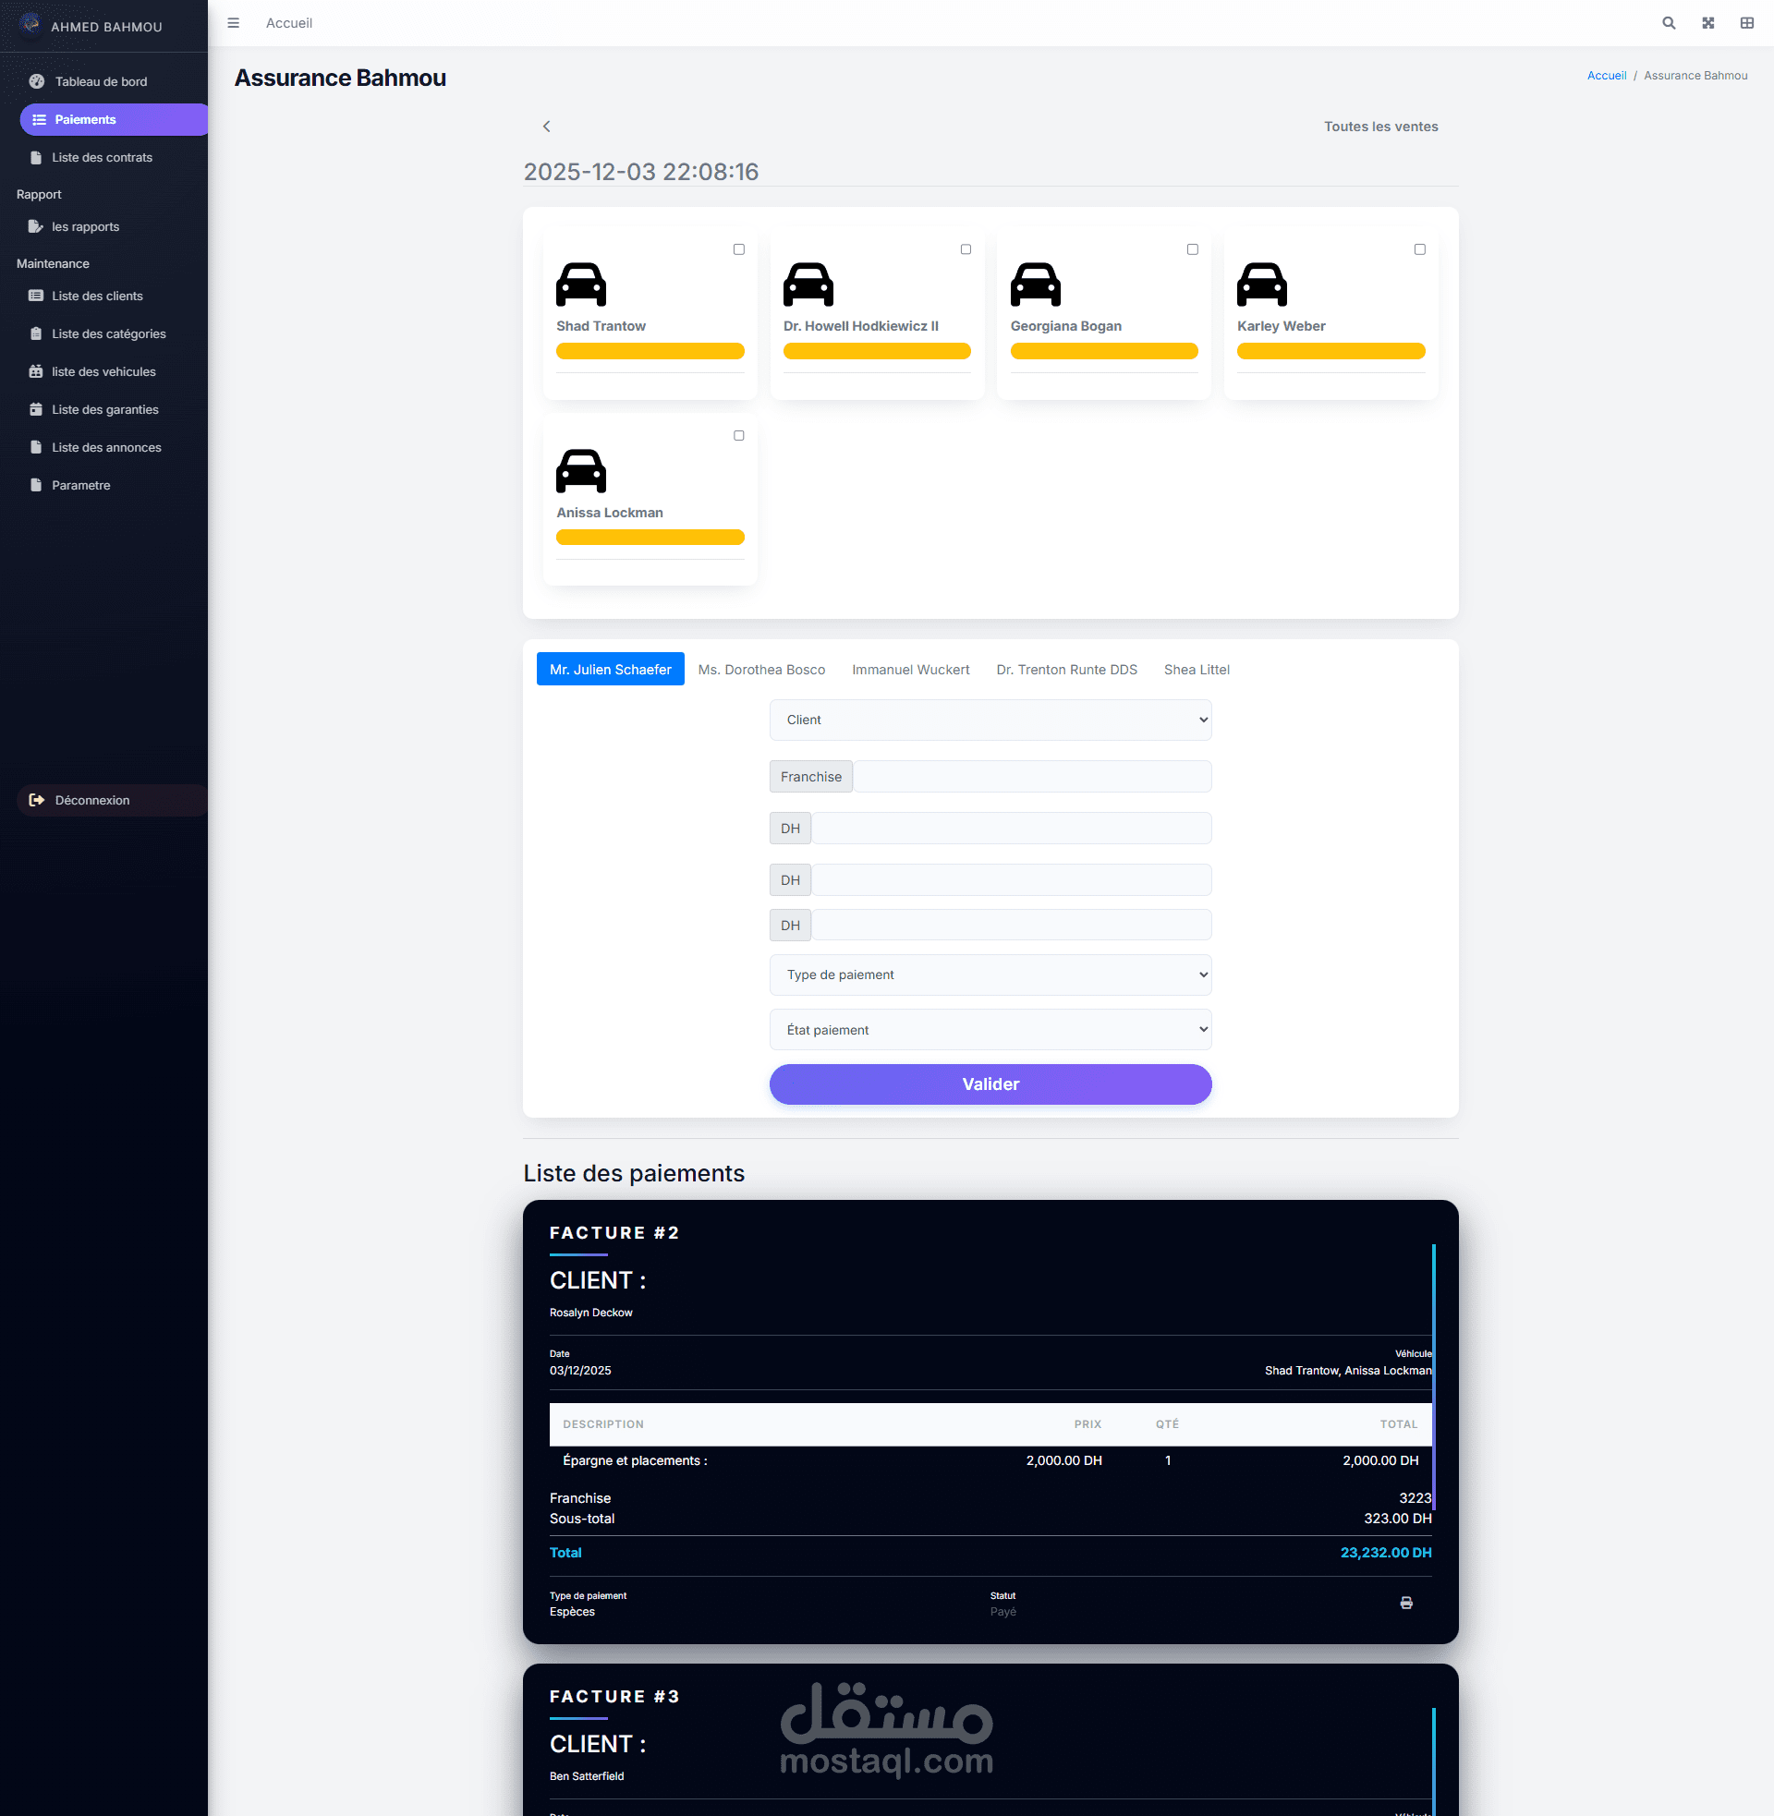Tick the Georgiana Bogan checkbox
Screen dimensions: 1774x1816
1192,249
